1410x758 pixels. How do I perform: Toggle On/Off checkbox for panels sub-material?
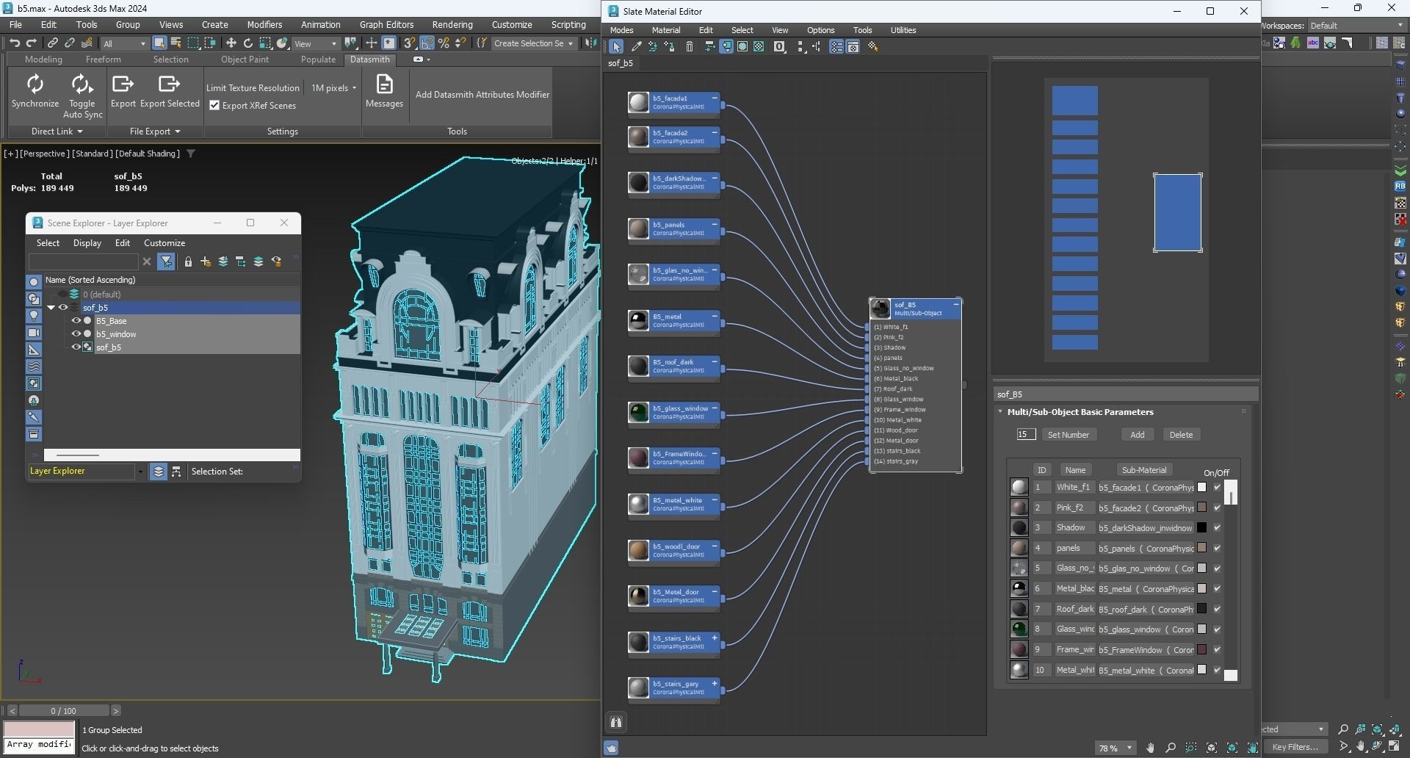(x=1217, y=548)
